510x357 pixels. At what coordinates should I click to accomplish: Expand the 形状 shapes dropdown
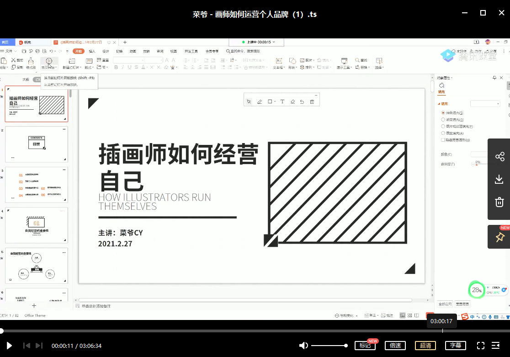(292, 67)
